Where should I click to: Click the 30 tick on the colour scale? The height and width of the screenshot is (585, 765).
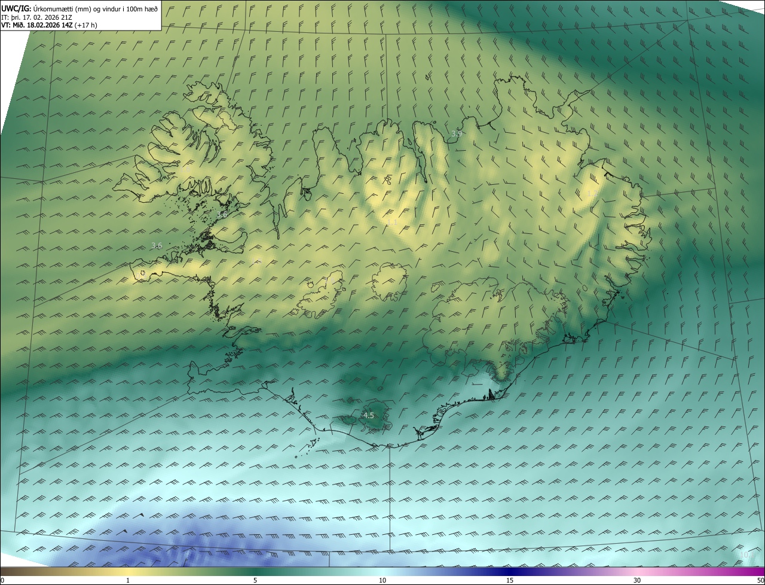(x=637, y=580)
